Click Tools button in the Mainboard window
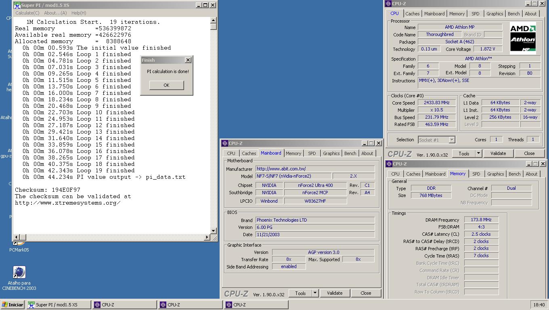This screenshot has width=549, height=310. (x=300, y=293)
